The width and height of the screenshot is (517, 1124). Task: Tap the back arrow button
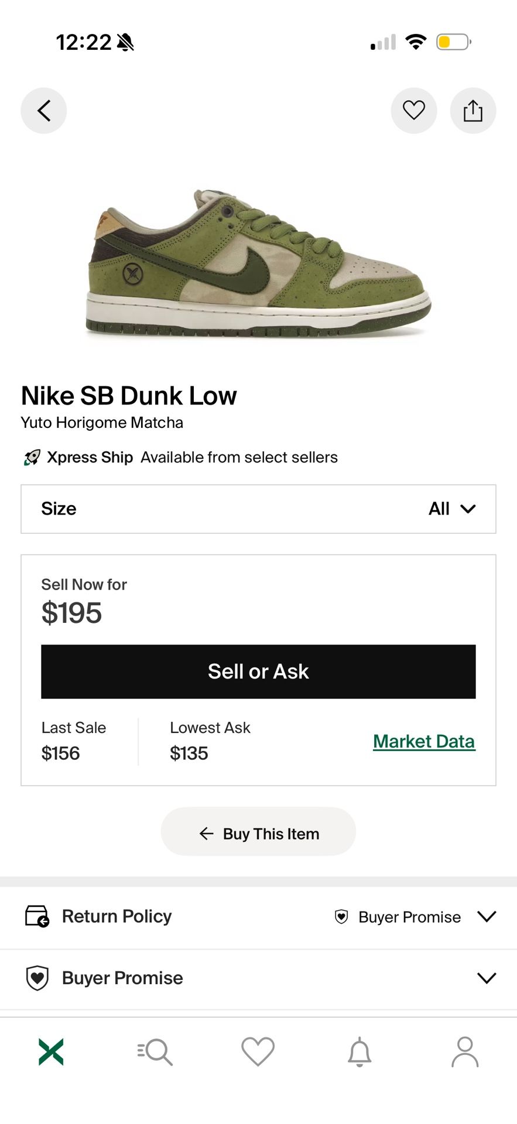[44, 111]
